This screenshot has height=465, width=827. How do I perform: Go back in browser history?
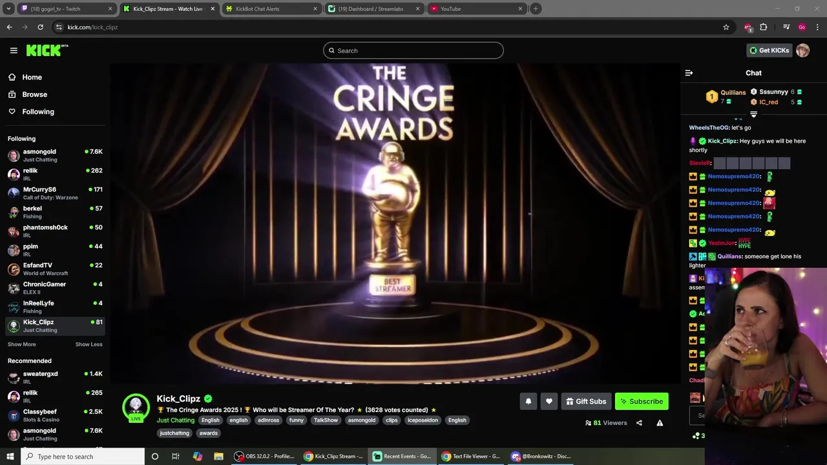point(9,27)
